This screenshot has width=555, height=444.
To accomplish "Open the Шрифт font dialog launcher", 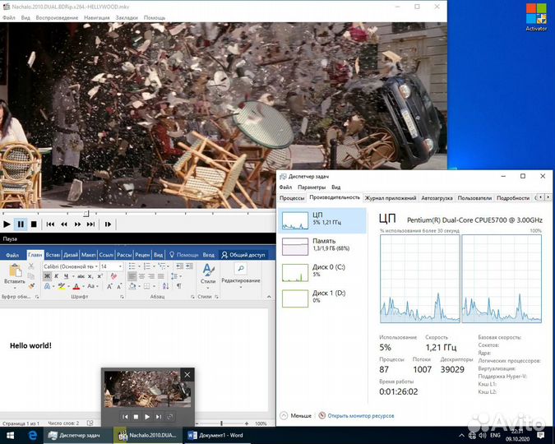I will pyautogui.click(x=122, y=297).
